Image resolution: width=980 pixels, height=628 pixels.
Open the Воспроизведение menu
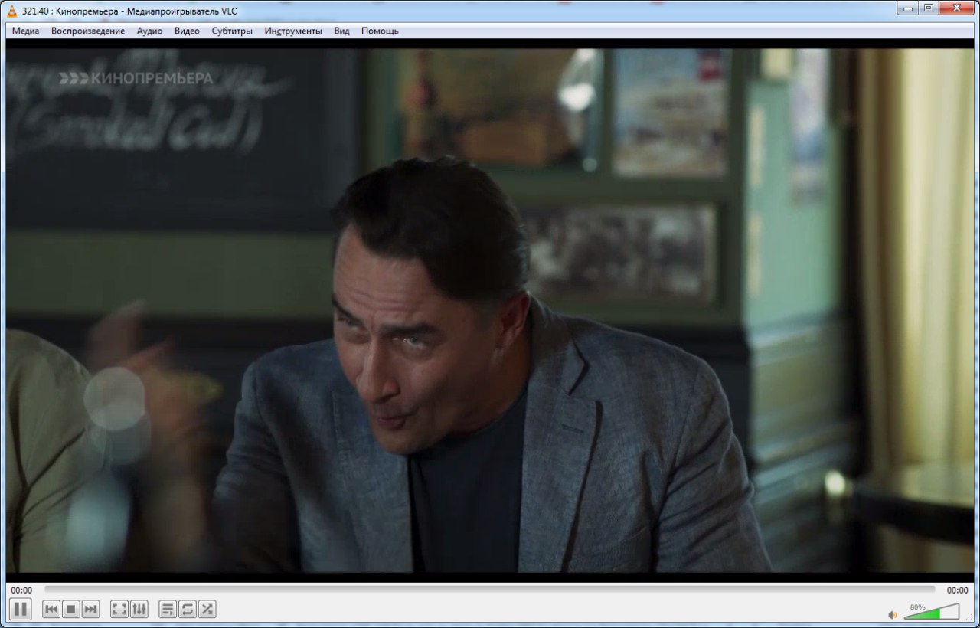88,31
